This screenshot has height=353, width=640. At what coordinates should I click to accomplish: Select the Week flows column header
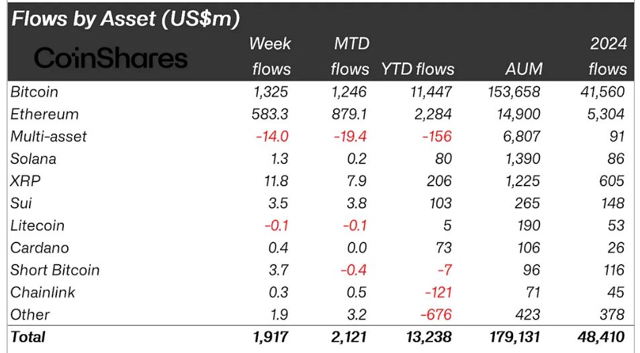tap(271, 56)
